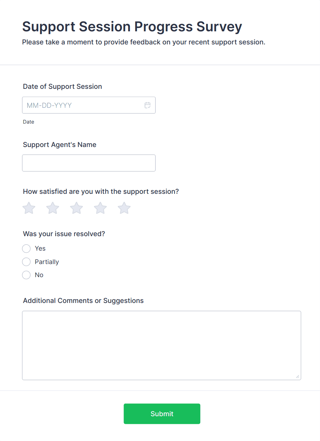Image resolution: width=320 pixels, height=441 pixels.
Task: Select the second star rating
Action: (53, 208)
